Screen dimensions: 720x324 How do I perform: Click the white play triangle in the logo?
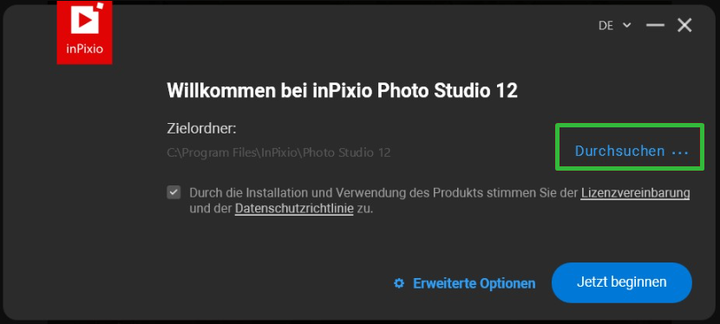coord(86,19)
